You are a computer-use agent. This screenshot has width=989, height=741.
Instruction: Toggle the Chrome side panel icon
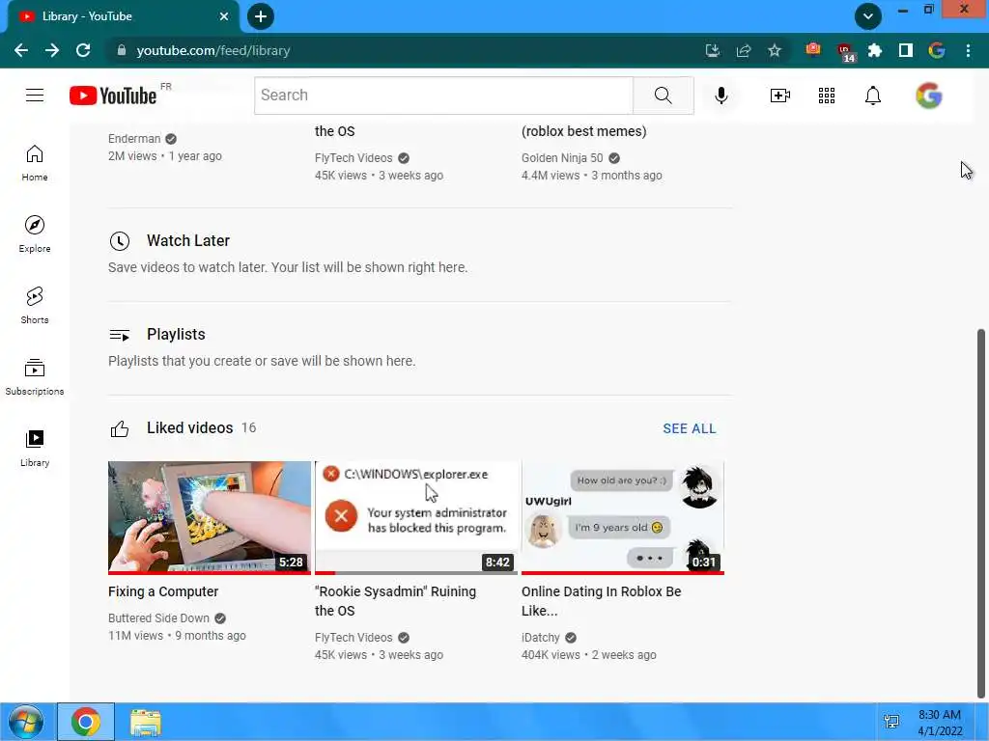(906, 50)
